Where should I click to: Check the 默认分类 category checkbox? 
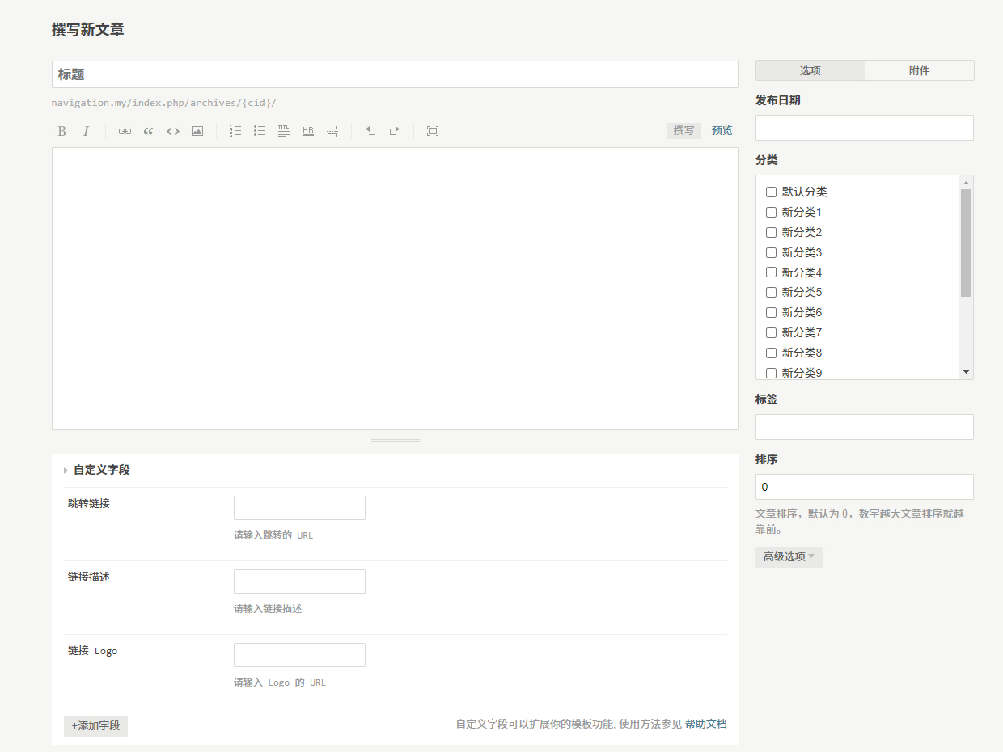click(x=771, y=192)
